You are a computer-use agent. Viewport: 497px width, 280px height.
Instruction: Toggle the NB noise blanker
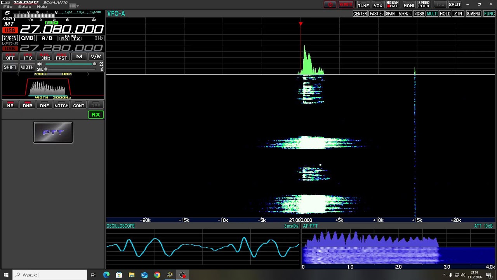coord(10,105)
